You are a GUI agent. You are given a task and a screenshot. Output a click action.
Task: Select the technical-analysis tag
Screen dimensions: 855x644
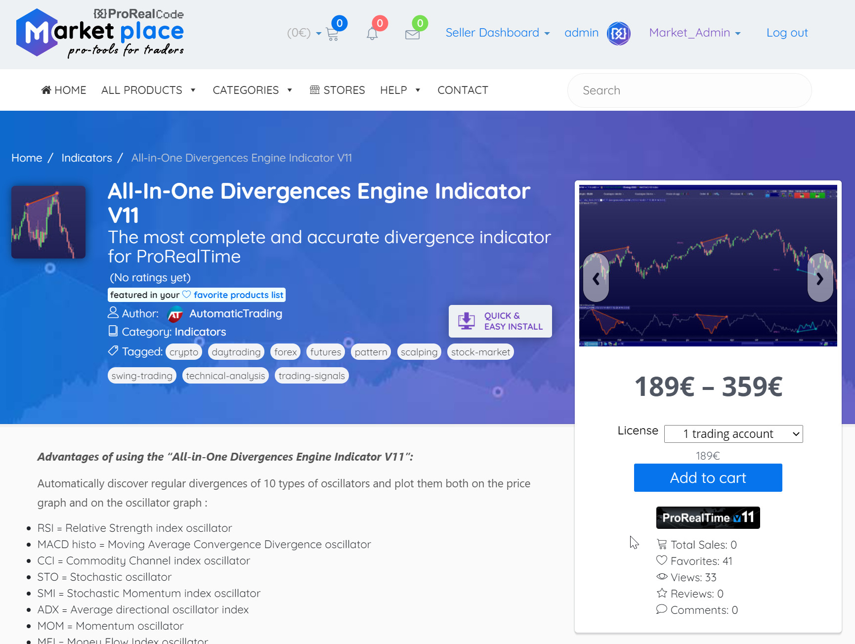tap(225, 376)
